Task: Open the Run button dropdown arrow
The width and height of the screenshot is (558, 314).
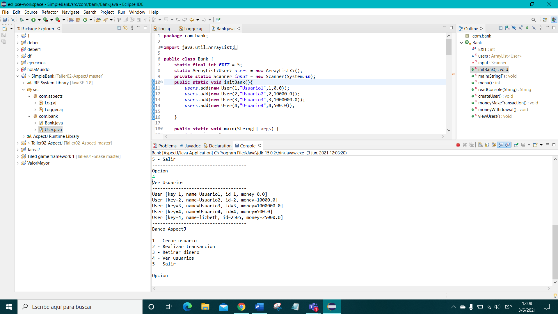Action: [39, 20]
